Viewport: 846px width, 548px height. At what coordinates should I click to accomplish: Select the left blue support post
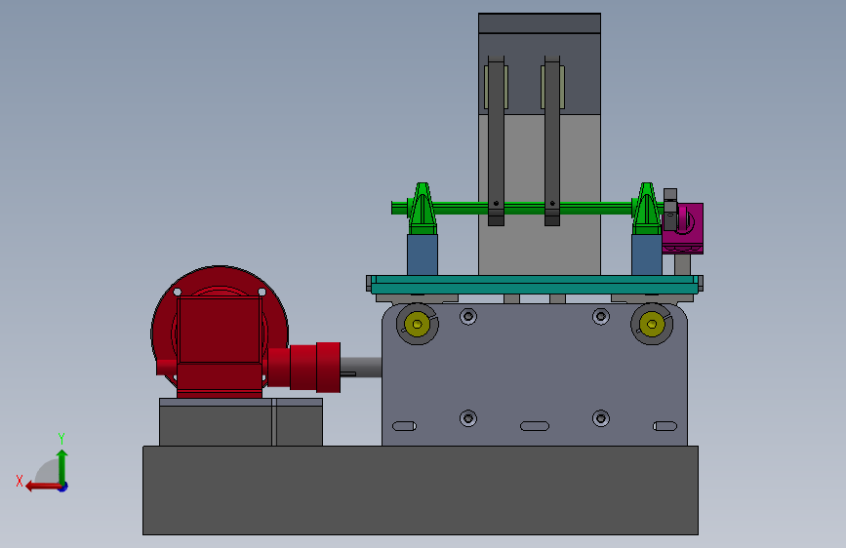[x=423, y=254]
